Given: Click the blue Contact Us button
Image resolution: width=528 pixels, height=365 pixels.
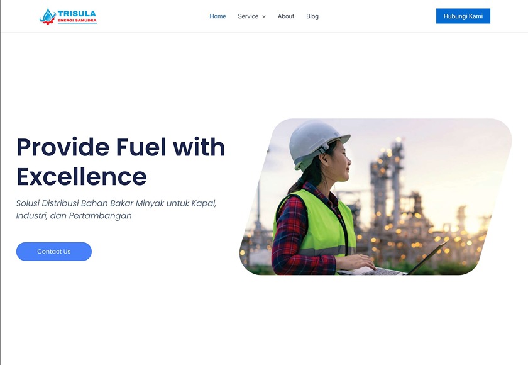Looking at the screenshot, I should click(x=54, y=252).
